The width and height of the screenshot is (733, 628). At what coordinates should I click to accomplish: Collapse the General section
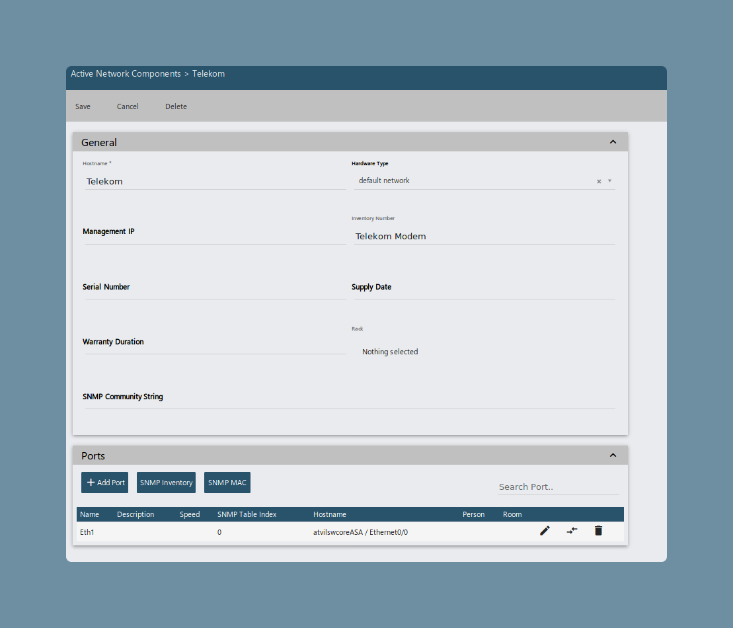(x=613, y=141)
